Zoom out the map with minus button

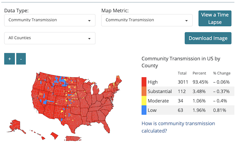coord(21,58)
